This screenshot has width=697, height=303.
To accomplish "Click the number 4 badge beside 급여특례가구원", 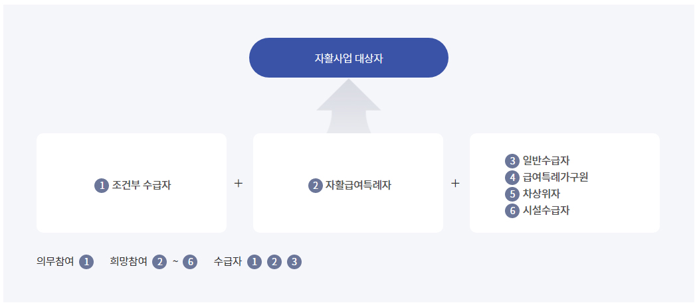I will [x=512, y=178].
